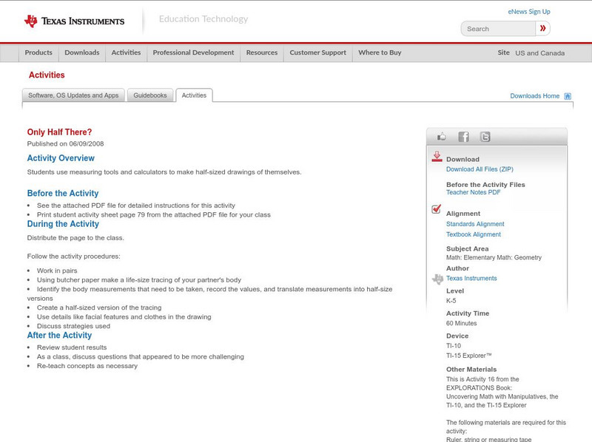Viewport: 592px width, 442px height.
Task: Sign up for eNews
Action: 528,11
